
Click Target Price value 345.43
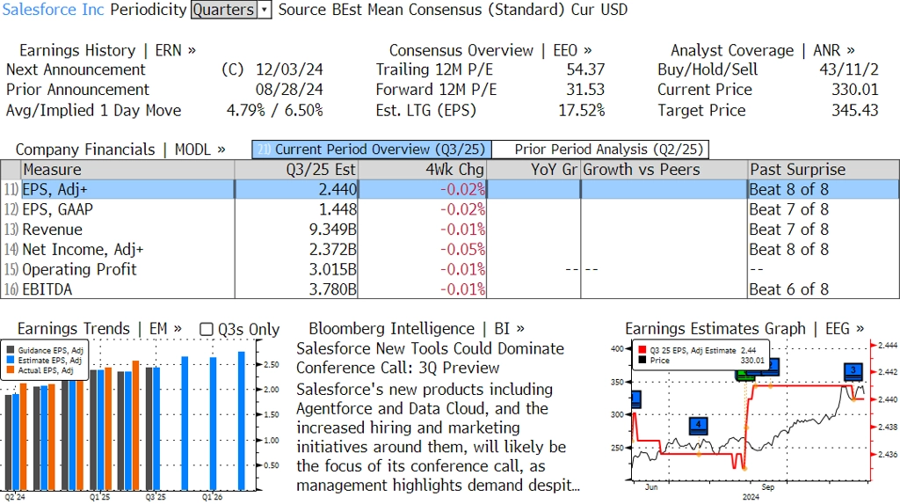[855, 110]
